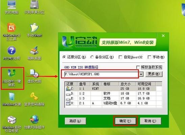Click the 更多(M) button

click(x=154, y=74)
